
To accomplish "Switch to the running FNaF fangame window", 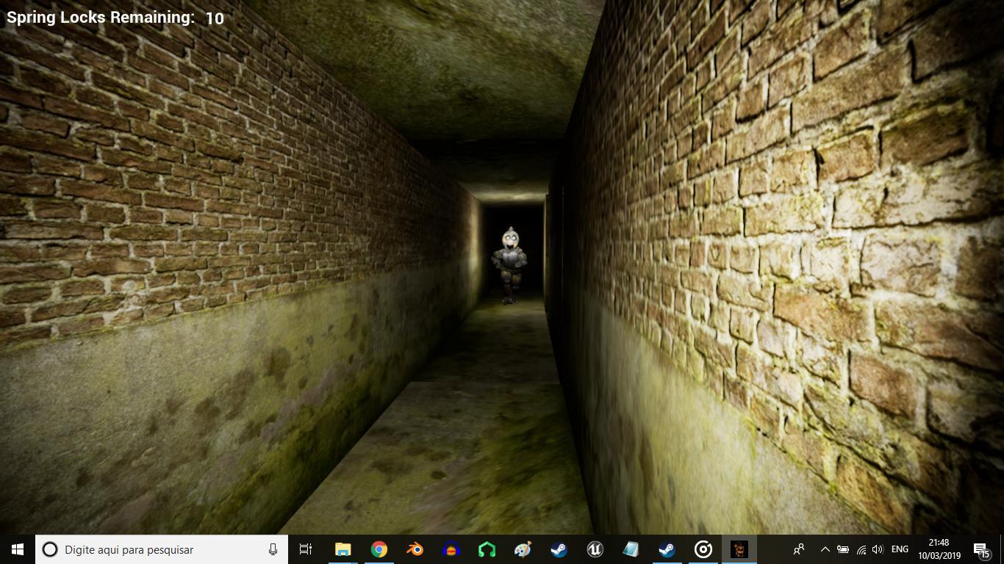I will [x=739, y=549].
